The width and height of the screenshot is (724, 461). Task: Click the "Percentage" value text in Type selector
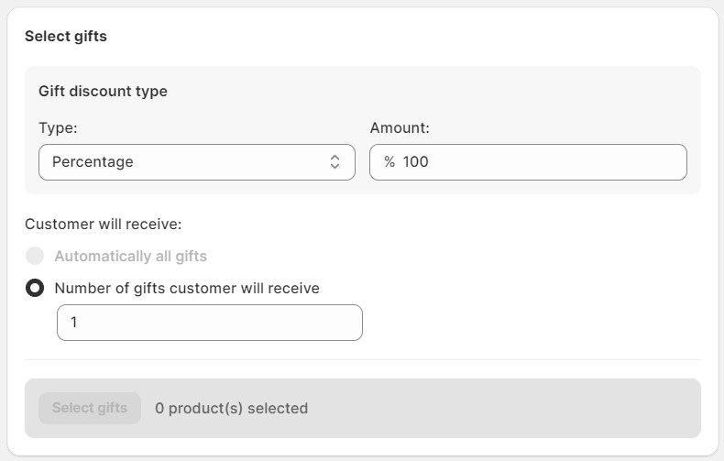coord(93,162)
